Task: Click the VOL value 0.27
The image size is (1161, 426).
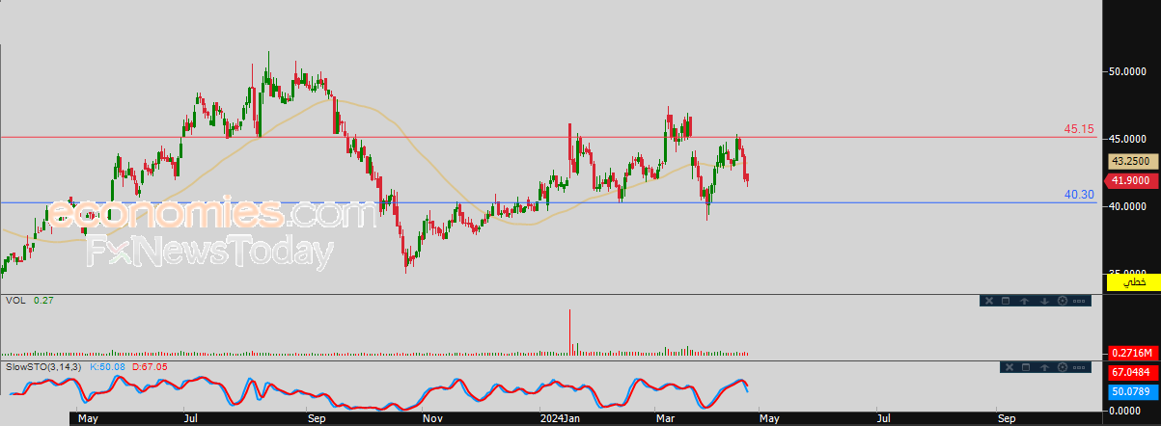Action: tap(42, 301)
